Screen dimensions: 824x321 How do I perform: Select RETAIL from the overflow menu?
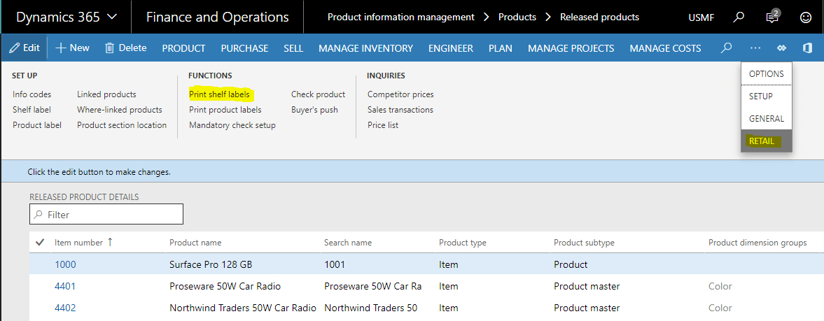point(762,141)
